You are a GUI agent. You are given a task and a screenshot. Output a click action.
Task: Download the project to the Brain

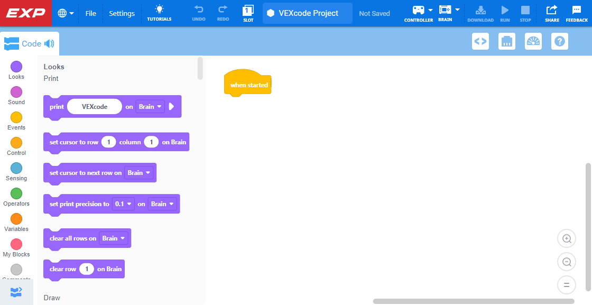click(480, 13)
